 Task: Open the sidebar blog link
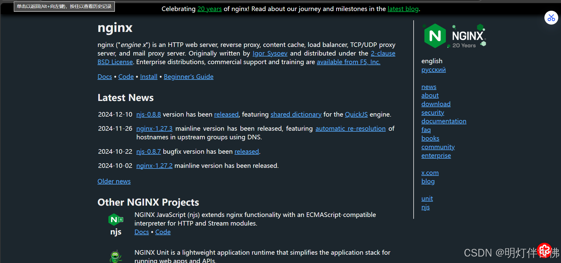(x=428, y=181)
